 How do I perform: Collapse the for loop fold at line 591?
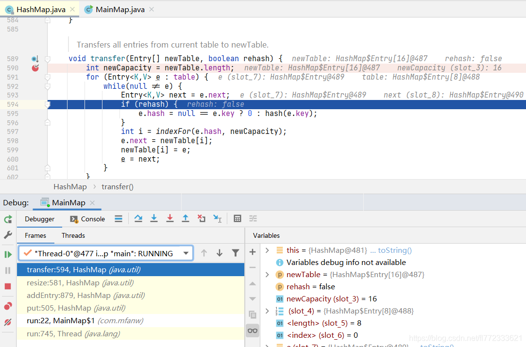[48, 78]
